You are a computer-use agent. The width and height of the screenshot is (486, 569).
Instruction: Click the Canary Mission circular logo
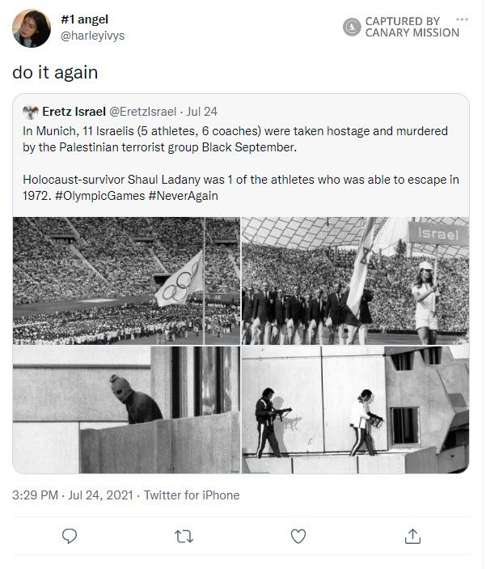click(352, 28)
